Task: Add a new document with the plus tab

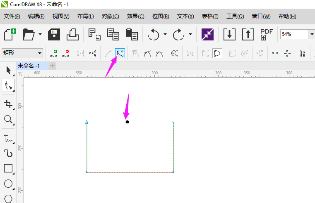Action: click(53, 66)
